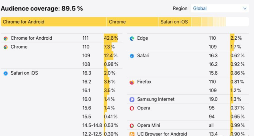Click the Opera browser icon
The width and height of the screenshot is (254, 136).
(132, 108)
